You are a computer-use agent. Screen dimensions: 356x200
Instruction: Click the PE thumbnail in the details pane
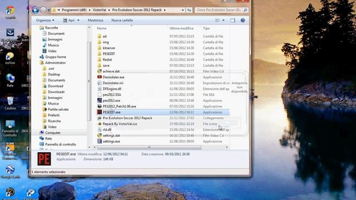[x=44, y=159]
